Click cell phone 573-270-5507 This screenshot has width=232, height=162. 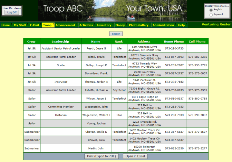coord(198,132)
